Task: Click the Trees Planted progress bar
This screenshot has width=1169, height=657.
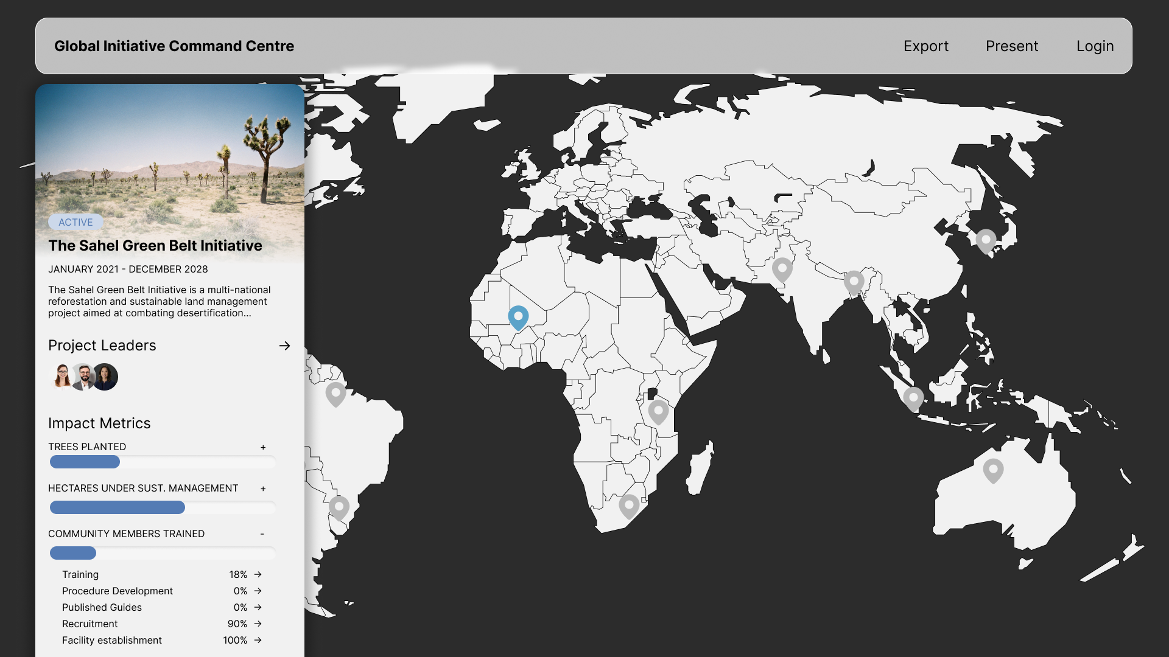Action: pos(162,462)
